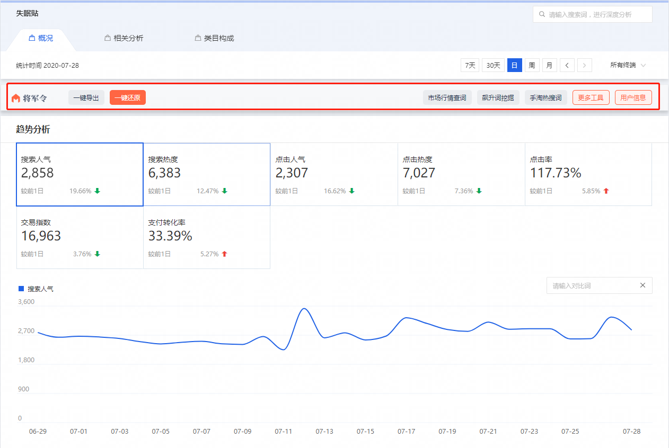This screenshot has height=448, width=669.
Task: Click the 用户信息 button
Action: pyautogui.click(x=633, y=98)
